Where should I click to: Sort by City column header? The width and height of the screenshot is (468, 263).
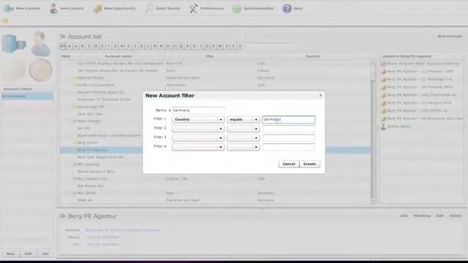click(210, 56)
